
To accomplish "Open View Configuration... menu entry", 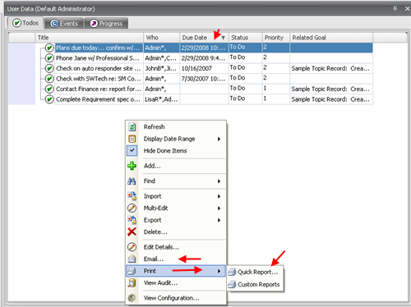I will [x=176, y=298].
